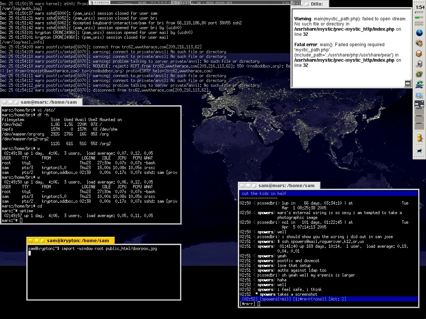Open the cardboard box icon in the dock
This screenshot has height=319, width=426.
point(419,54)
